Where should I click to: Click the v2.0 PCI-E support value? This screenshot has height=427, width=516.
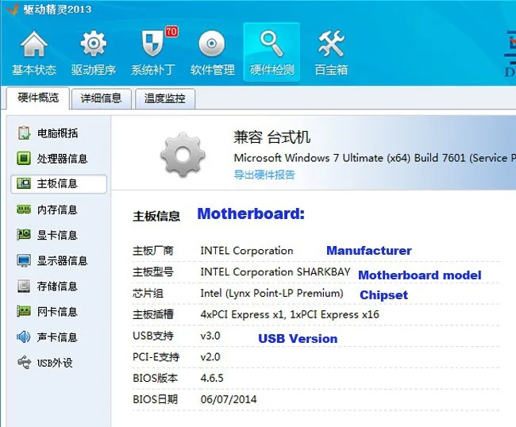tap(210, 357)
